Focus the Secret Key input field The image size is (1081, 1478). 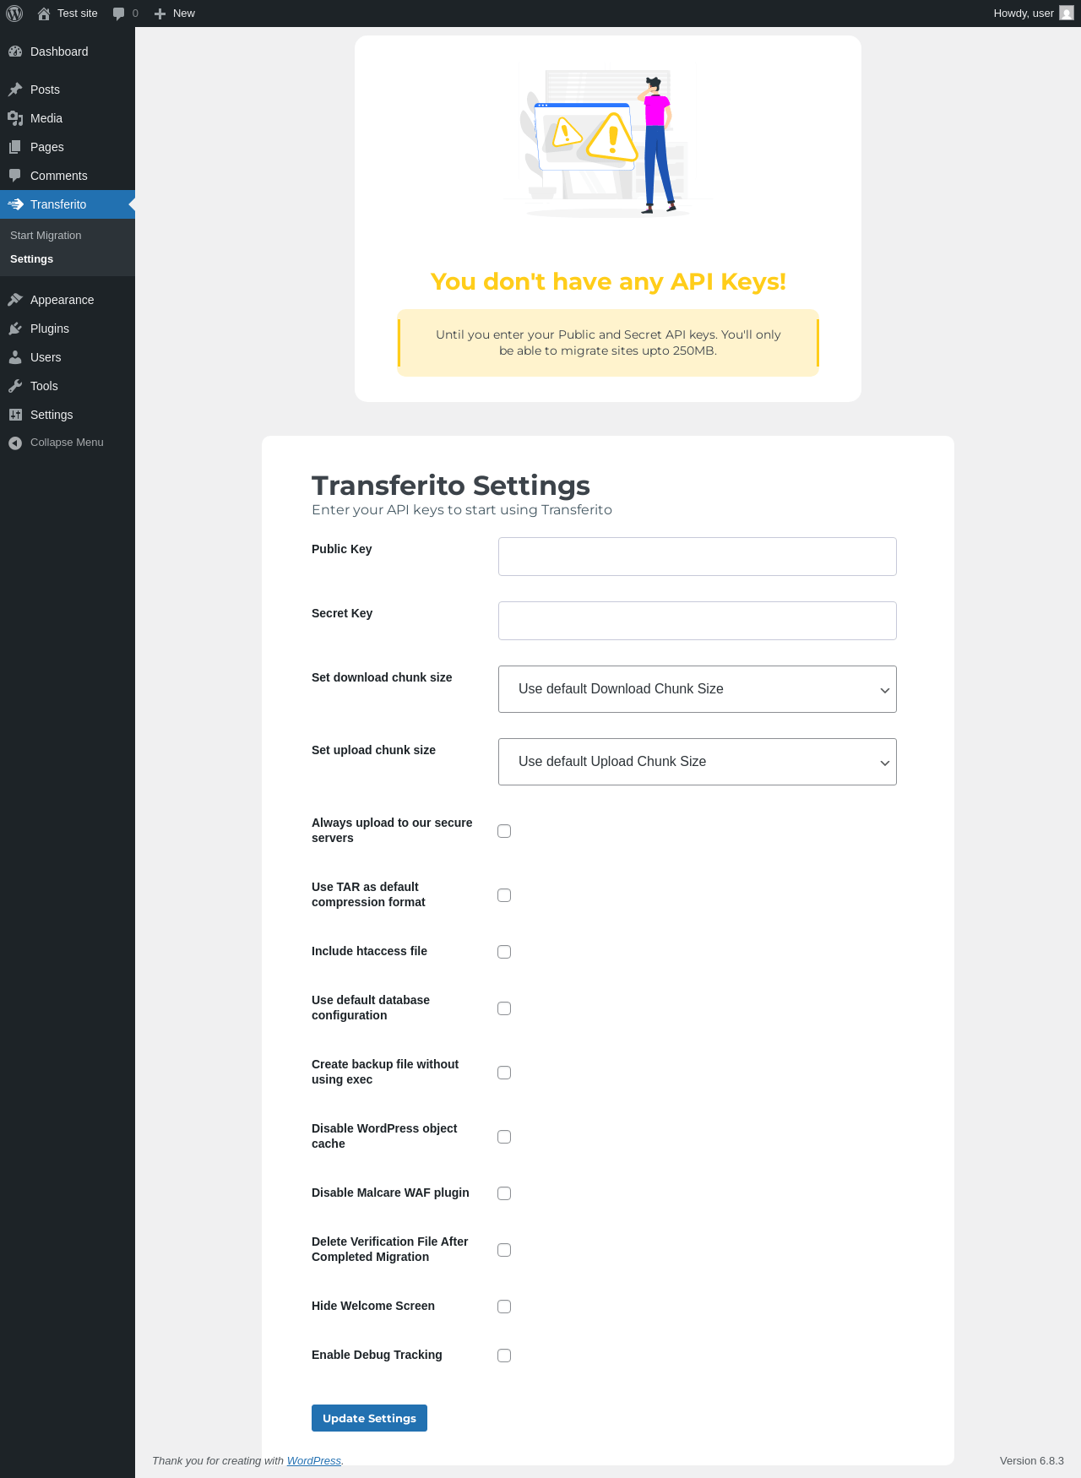tap(698, 621)
